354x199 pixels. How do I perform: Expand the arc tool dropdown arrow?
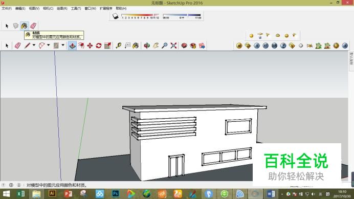pos(48,45)
